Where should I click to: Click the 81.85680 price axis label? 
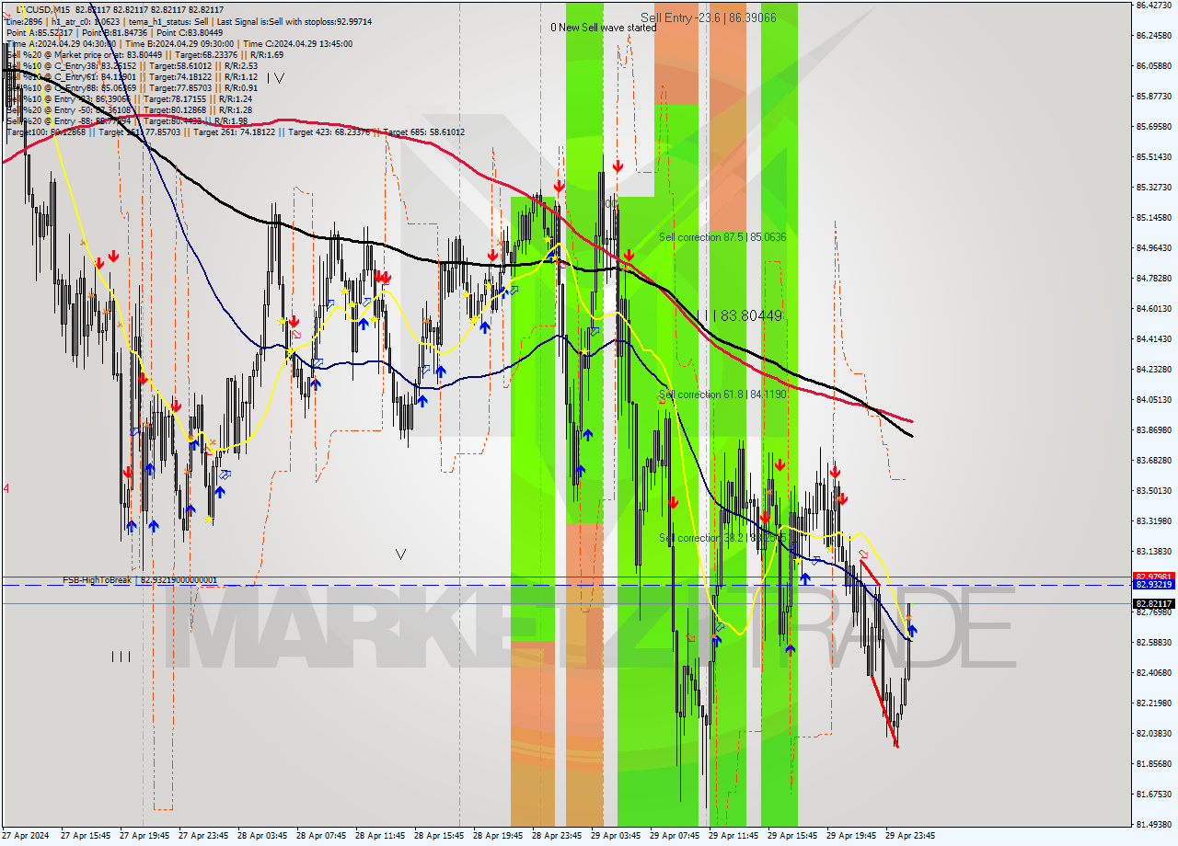(x=1154, y=764)
